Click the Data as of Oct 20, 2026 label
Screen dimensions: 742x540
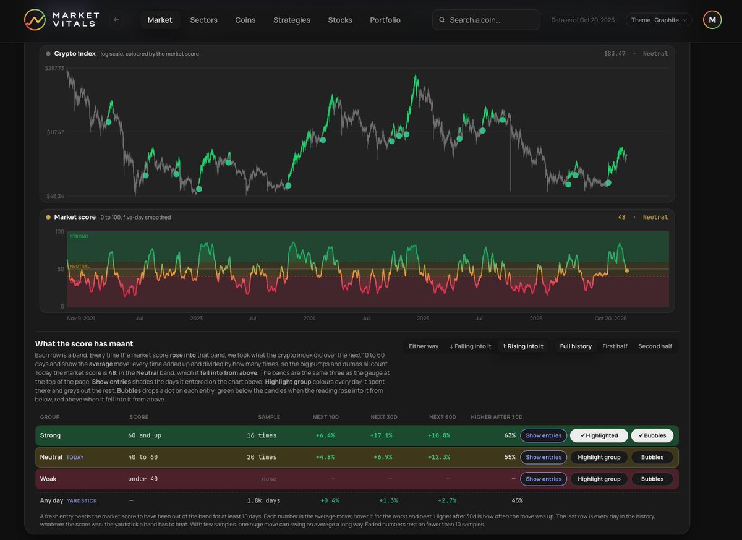click(583, 20)
